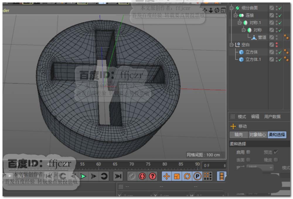Toggle the Rotation keyframe icon
The height and width of the screenshot is (199, 293).
[187, 176]
